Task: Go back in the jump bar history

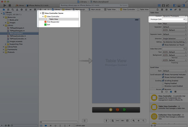Action: click(x=45, y=9)
